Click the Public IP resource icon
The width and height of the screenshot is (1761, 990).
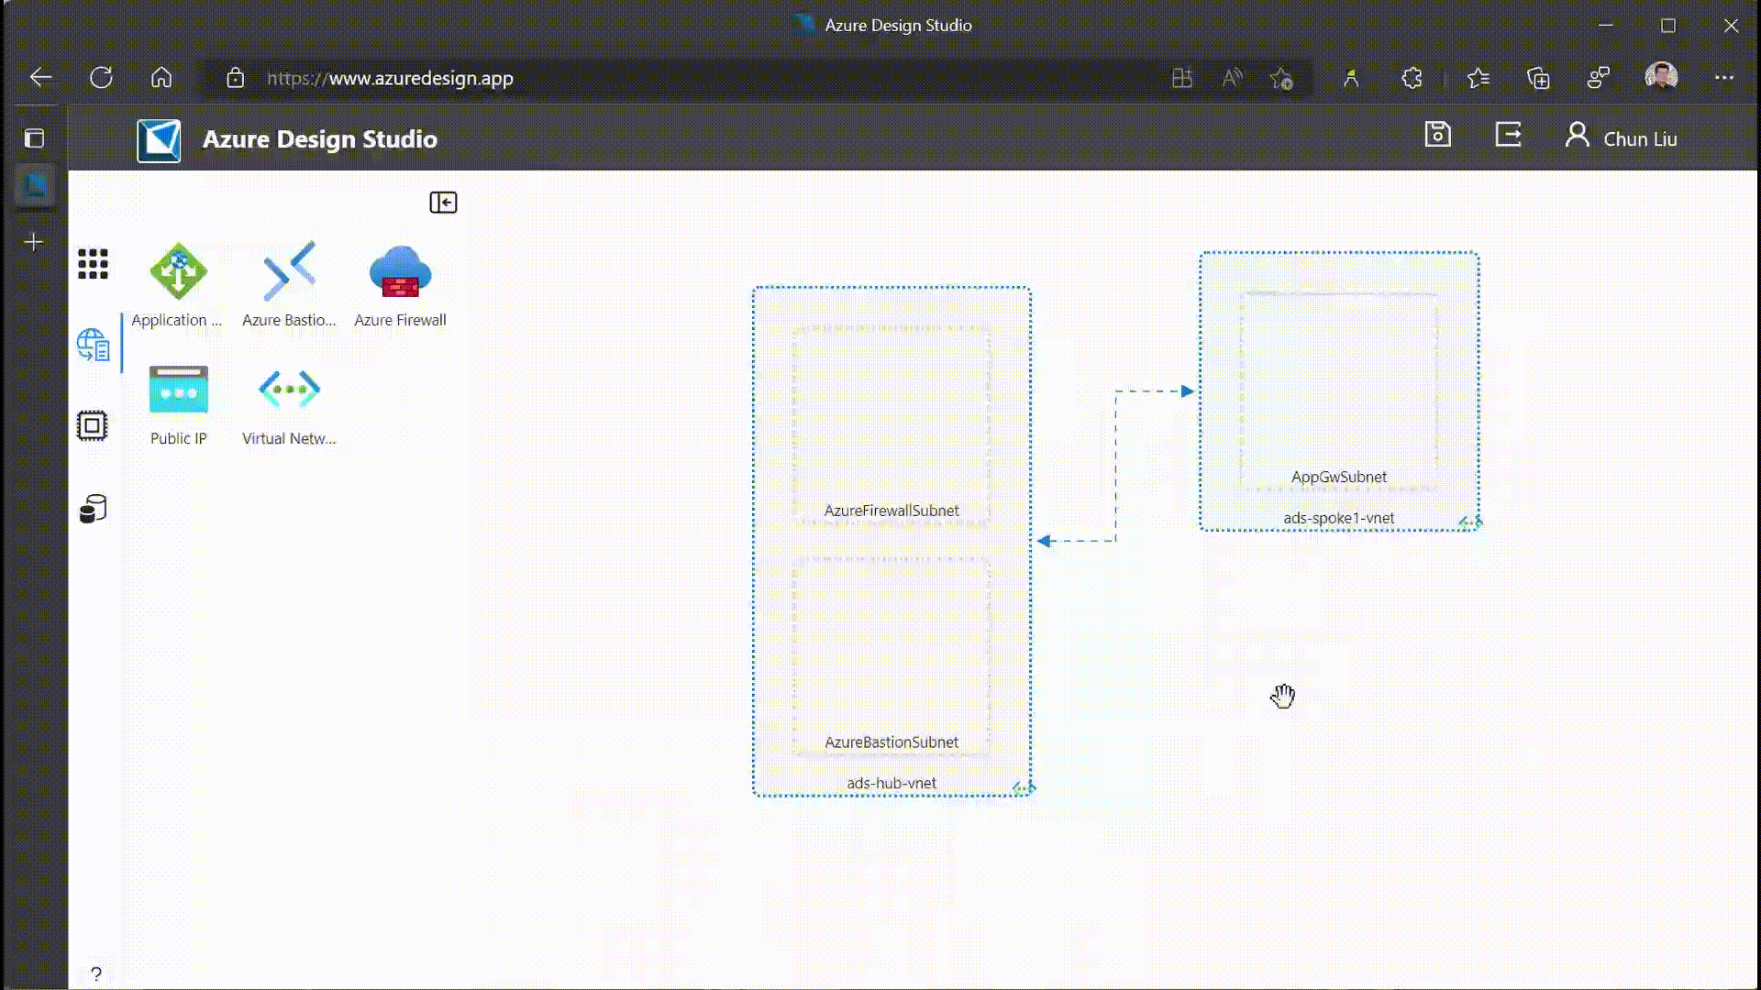178,388
